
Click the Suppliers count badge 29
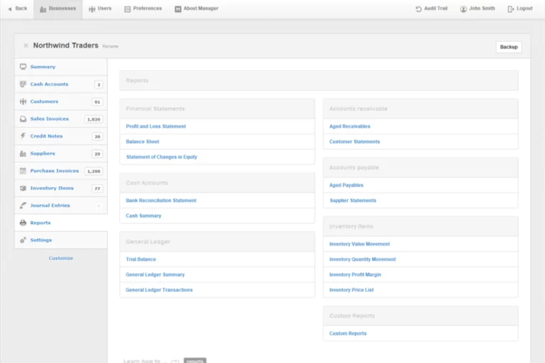[97, 154]
